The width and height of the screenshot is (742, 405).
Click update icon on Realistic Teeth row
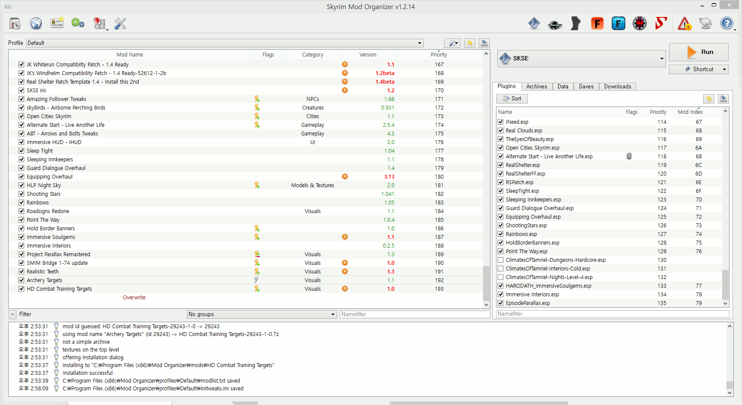pyautogui.click(x=345, y=271)
